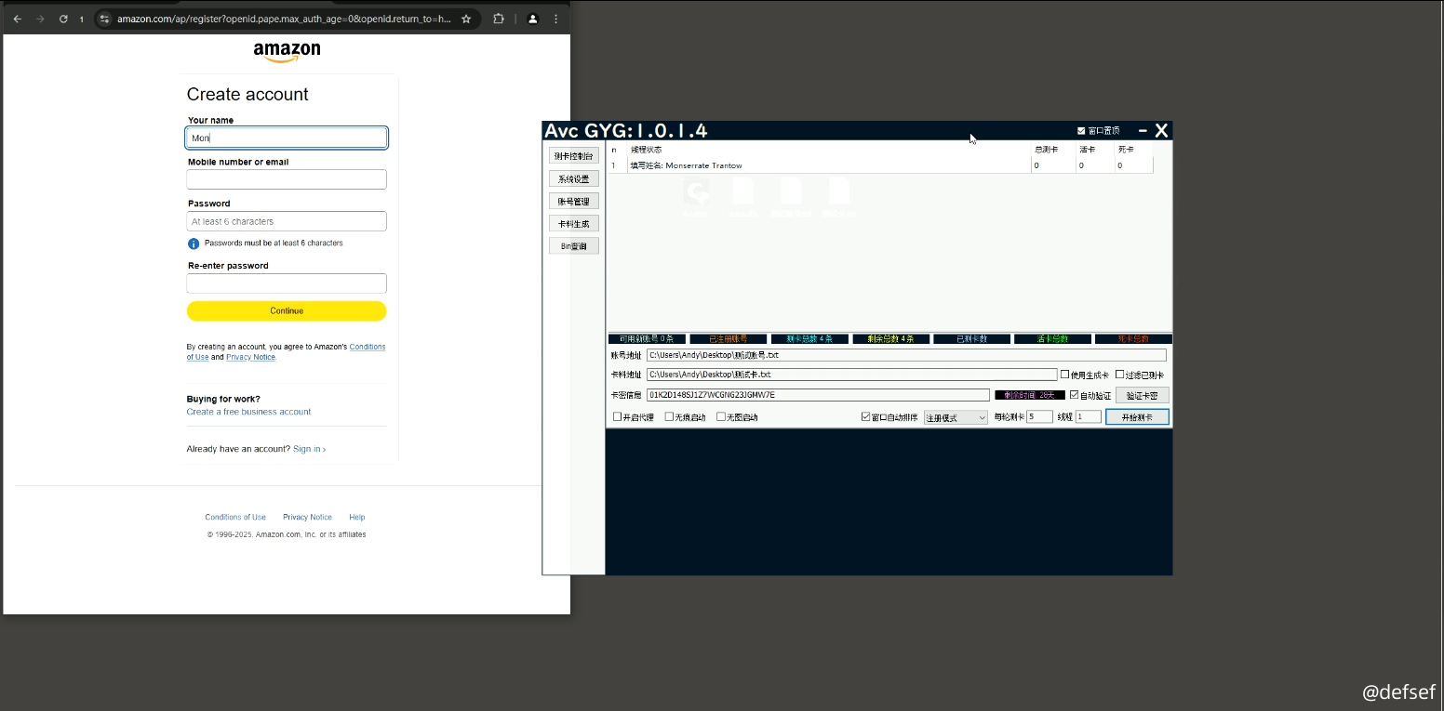Open the Chrome extensions puzzle icon
1444x711 pixels.
click(x=499, y=19)
